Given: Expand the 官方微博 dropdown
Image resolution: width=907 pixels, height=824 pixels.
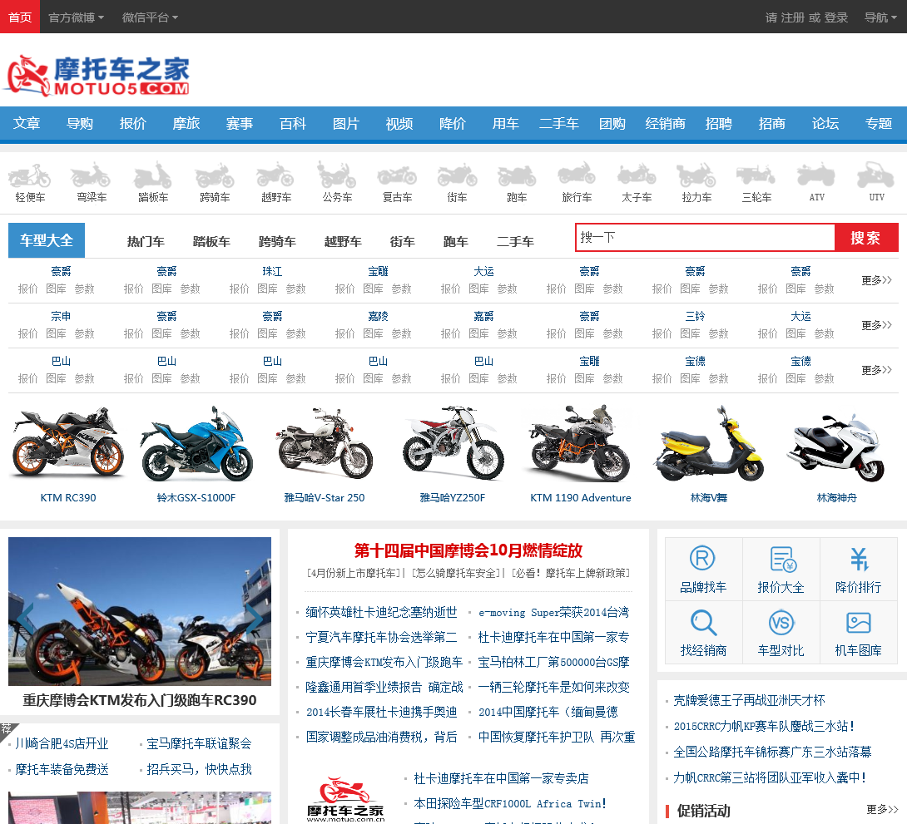Looking at the screenshot, I should point(76,17).
